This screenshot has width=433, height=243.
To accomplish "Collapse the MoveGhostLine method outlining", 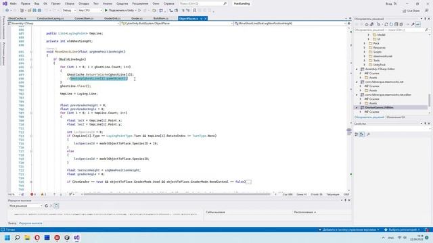I will [x=31, y=52].
